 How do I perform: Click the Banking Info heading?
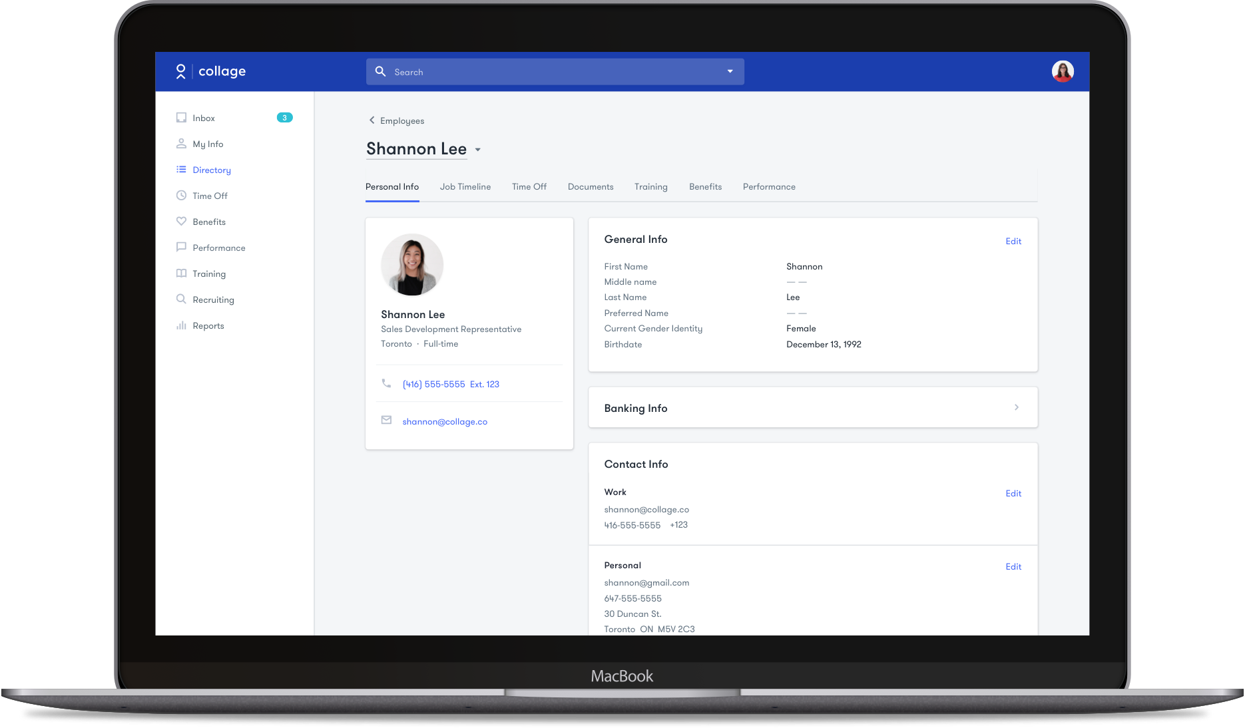click(x=636, y=408)
